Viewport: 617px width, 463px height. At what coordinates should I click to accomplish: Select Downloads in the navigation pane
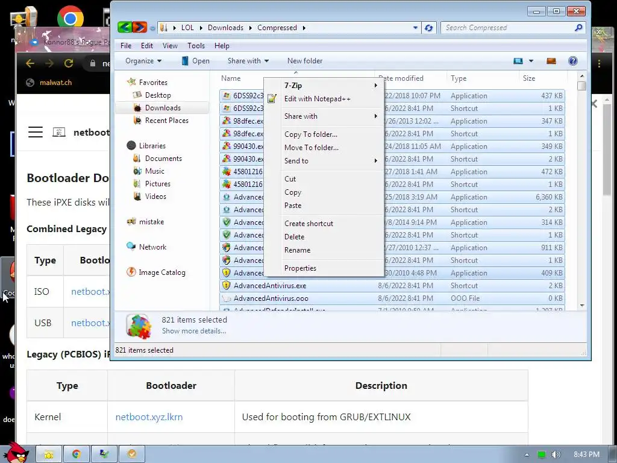point(162,107)
